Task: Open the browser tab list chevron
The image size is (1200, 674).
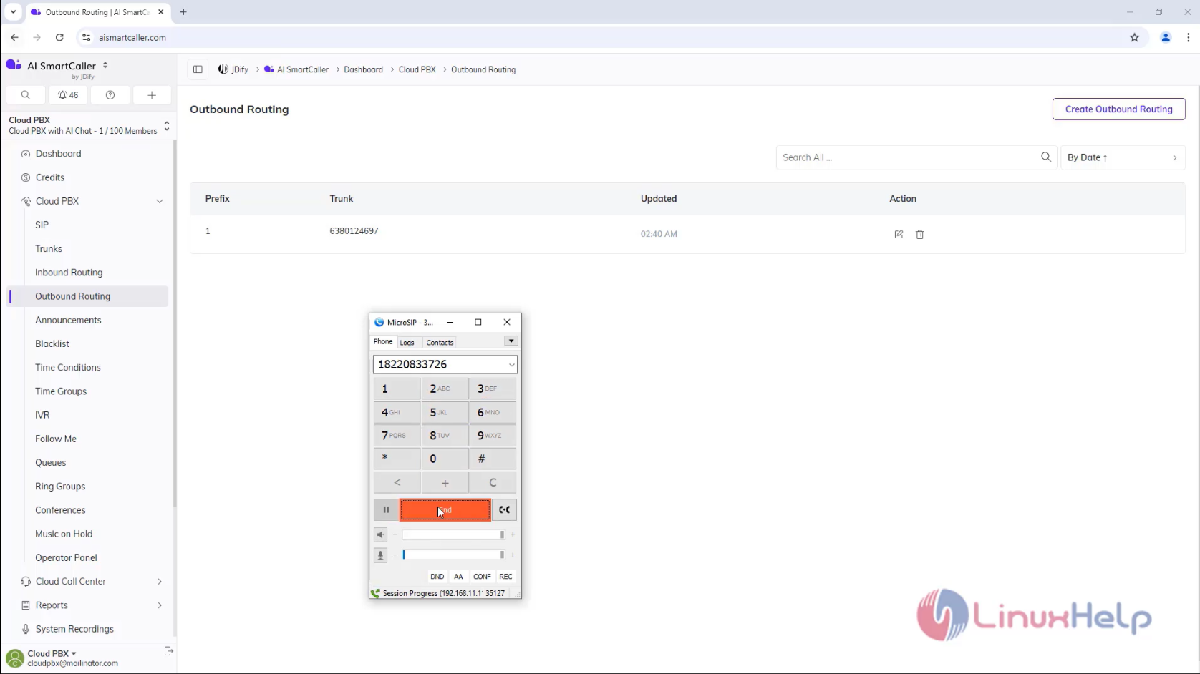Action: coord(13,12)
